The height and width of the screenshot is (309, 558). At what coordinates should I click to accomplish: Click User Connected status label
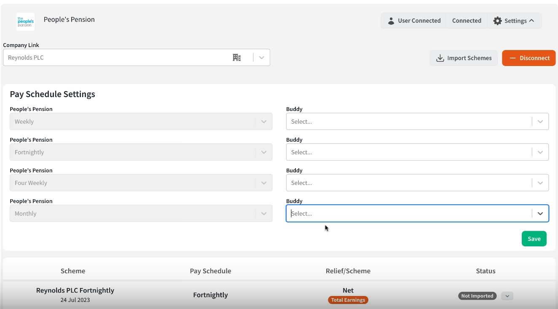(x=419, y=21)
